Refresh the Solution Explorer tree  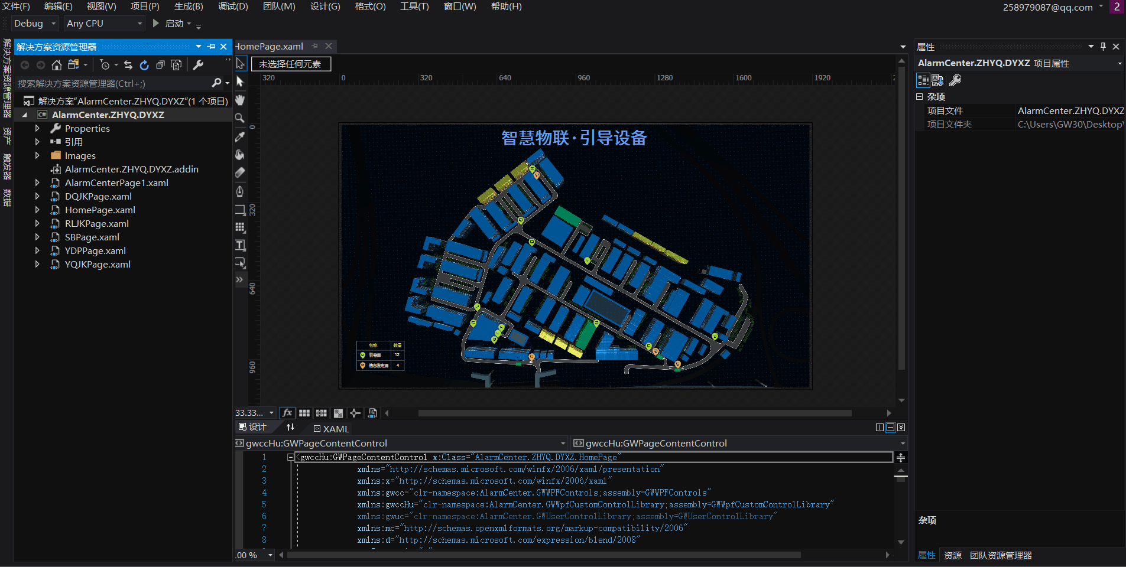click(144, 65)
